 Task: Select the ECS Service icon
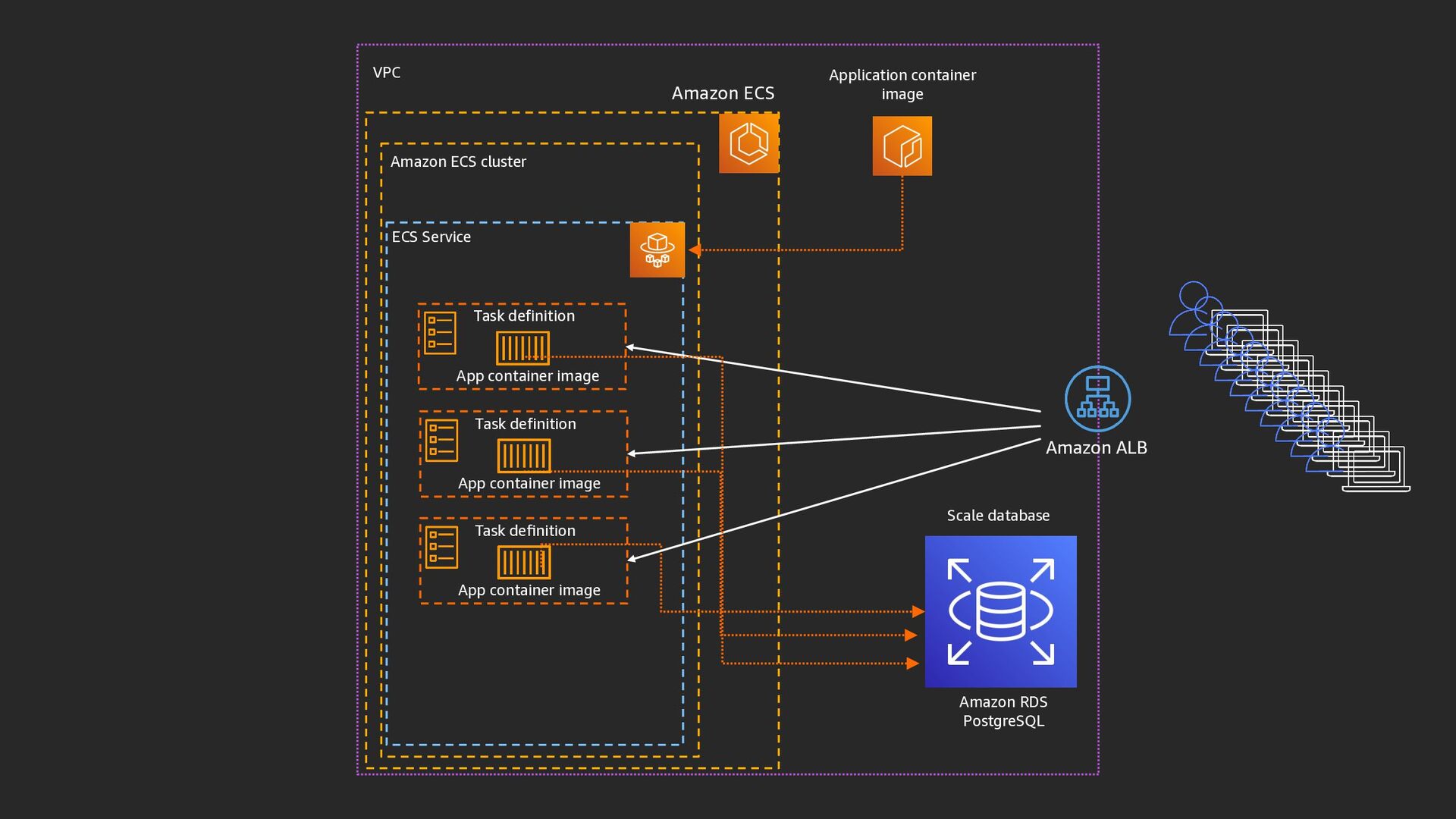(x=657, y=249)
